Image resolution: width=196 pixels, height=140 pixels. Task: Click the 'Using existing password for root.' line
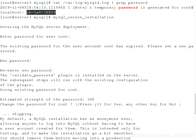pos(40,90)
